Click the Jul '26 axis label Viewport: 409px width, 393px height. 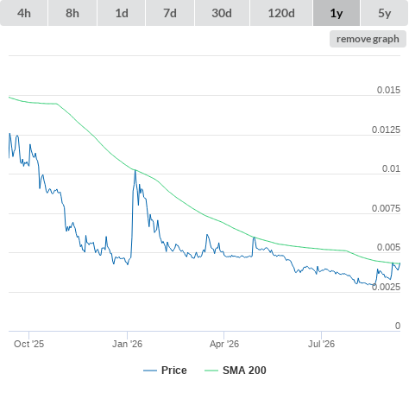point(321,344)
